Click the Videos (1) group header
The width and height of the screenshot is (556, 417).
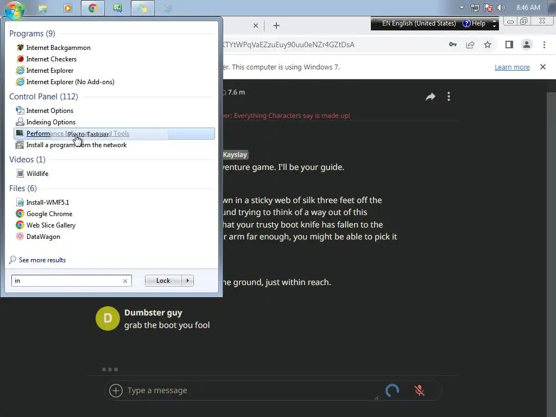(27, 159)
